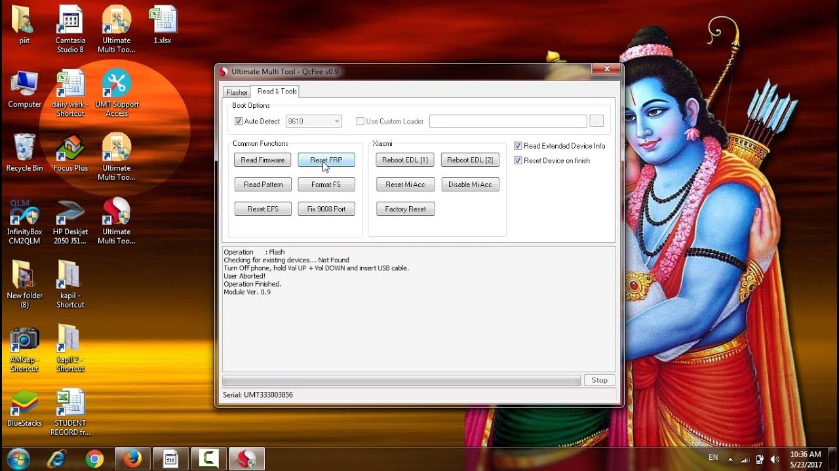The width and height of the screenshot is (839, 471).
Task: Launch Internet Explorer from the taskbar
Action: 57,459
